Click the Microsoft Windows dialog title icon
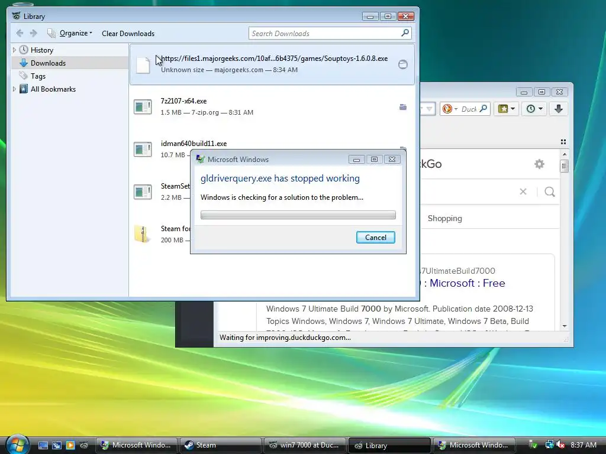 [x=200, y=159]
